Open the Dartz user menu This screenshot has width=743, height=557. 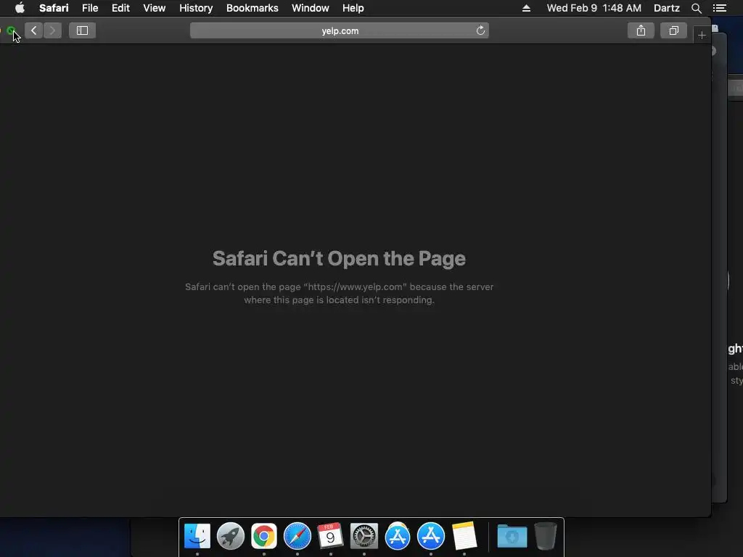666,8
